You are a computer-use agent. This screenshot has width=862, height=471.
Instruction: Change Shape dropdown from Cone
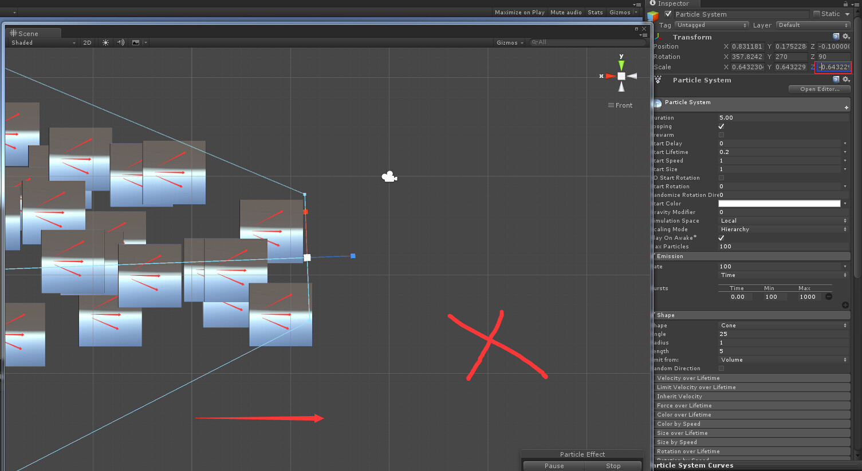pos(784,325)
